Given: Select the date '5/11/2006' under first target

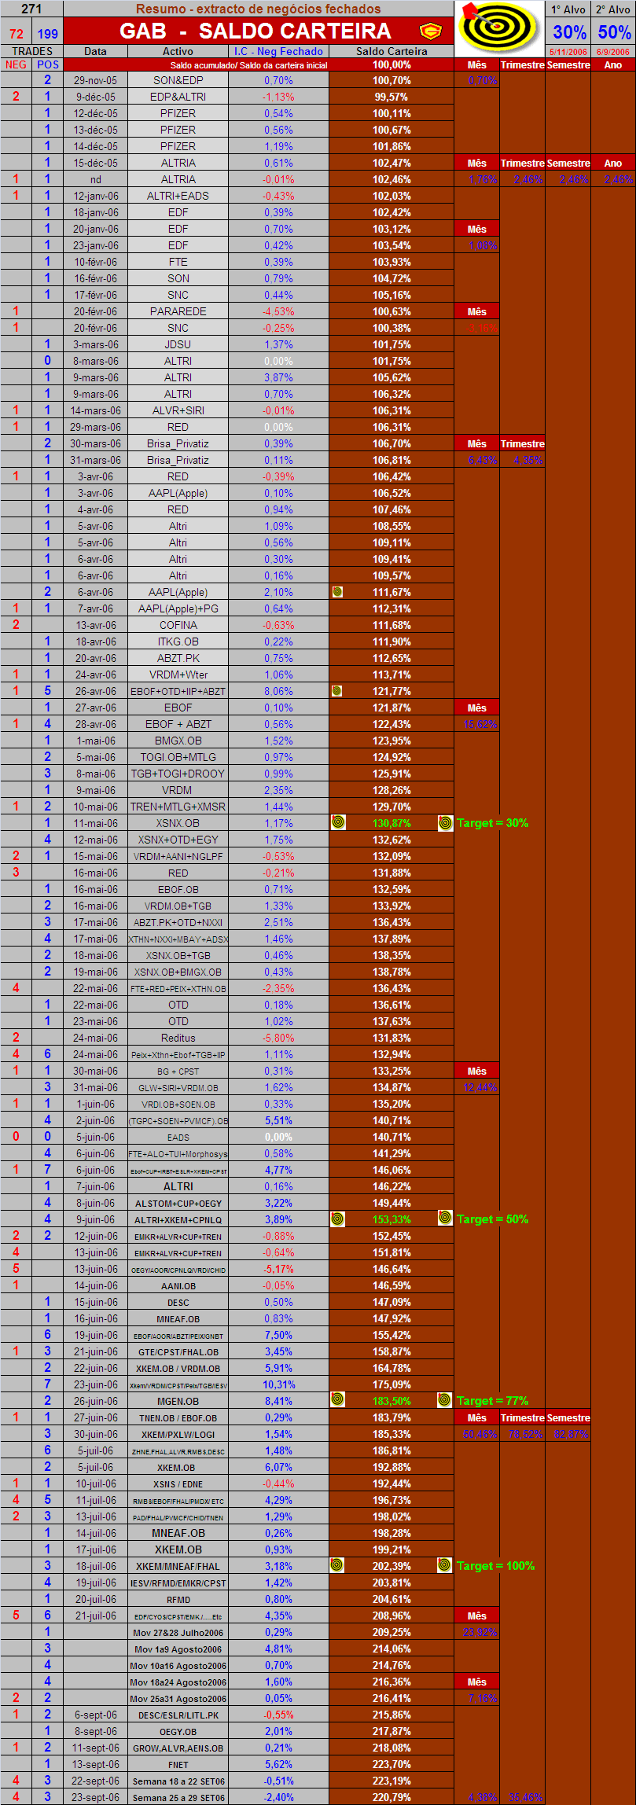Looking at the screenshot, I should pos(568,52).
